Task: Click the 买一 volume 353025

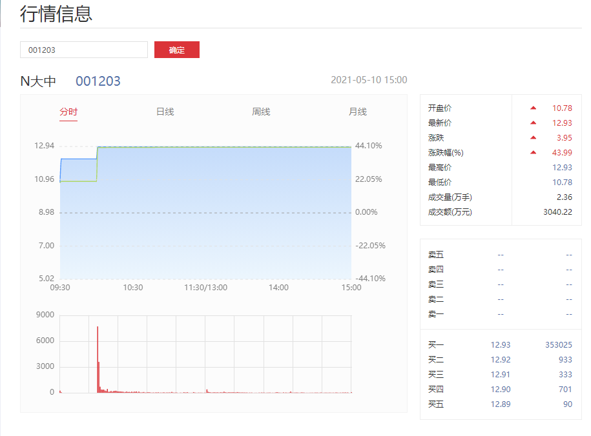Action: pyautogui.click(x=558, y=344)
